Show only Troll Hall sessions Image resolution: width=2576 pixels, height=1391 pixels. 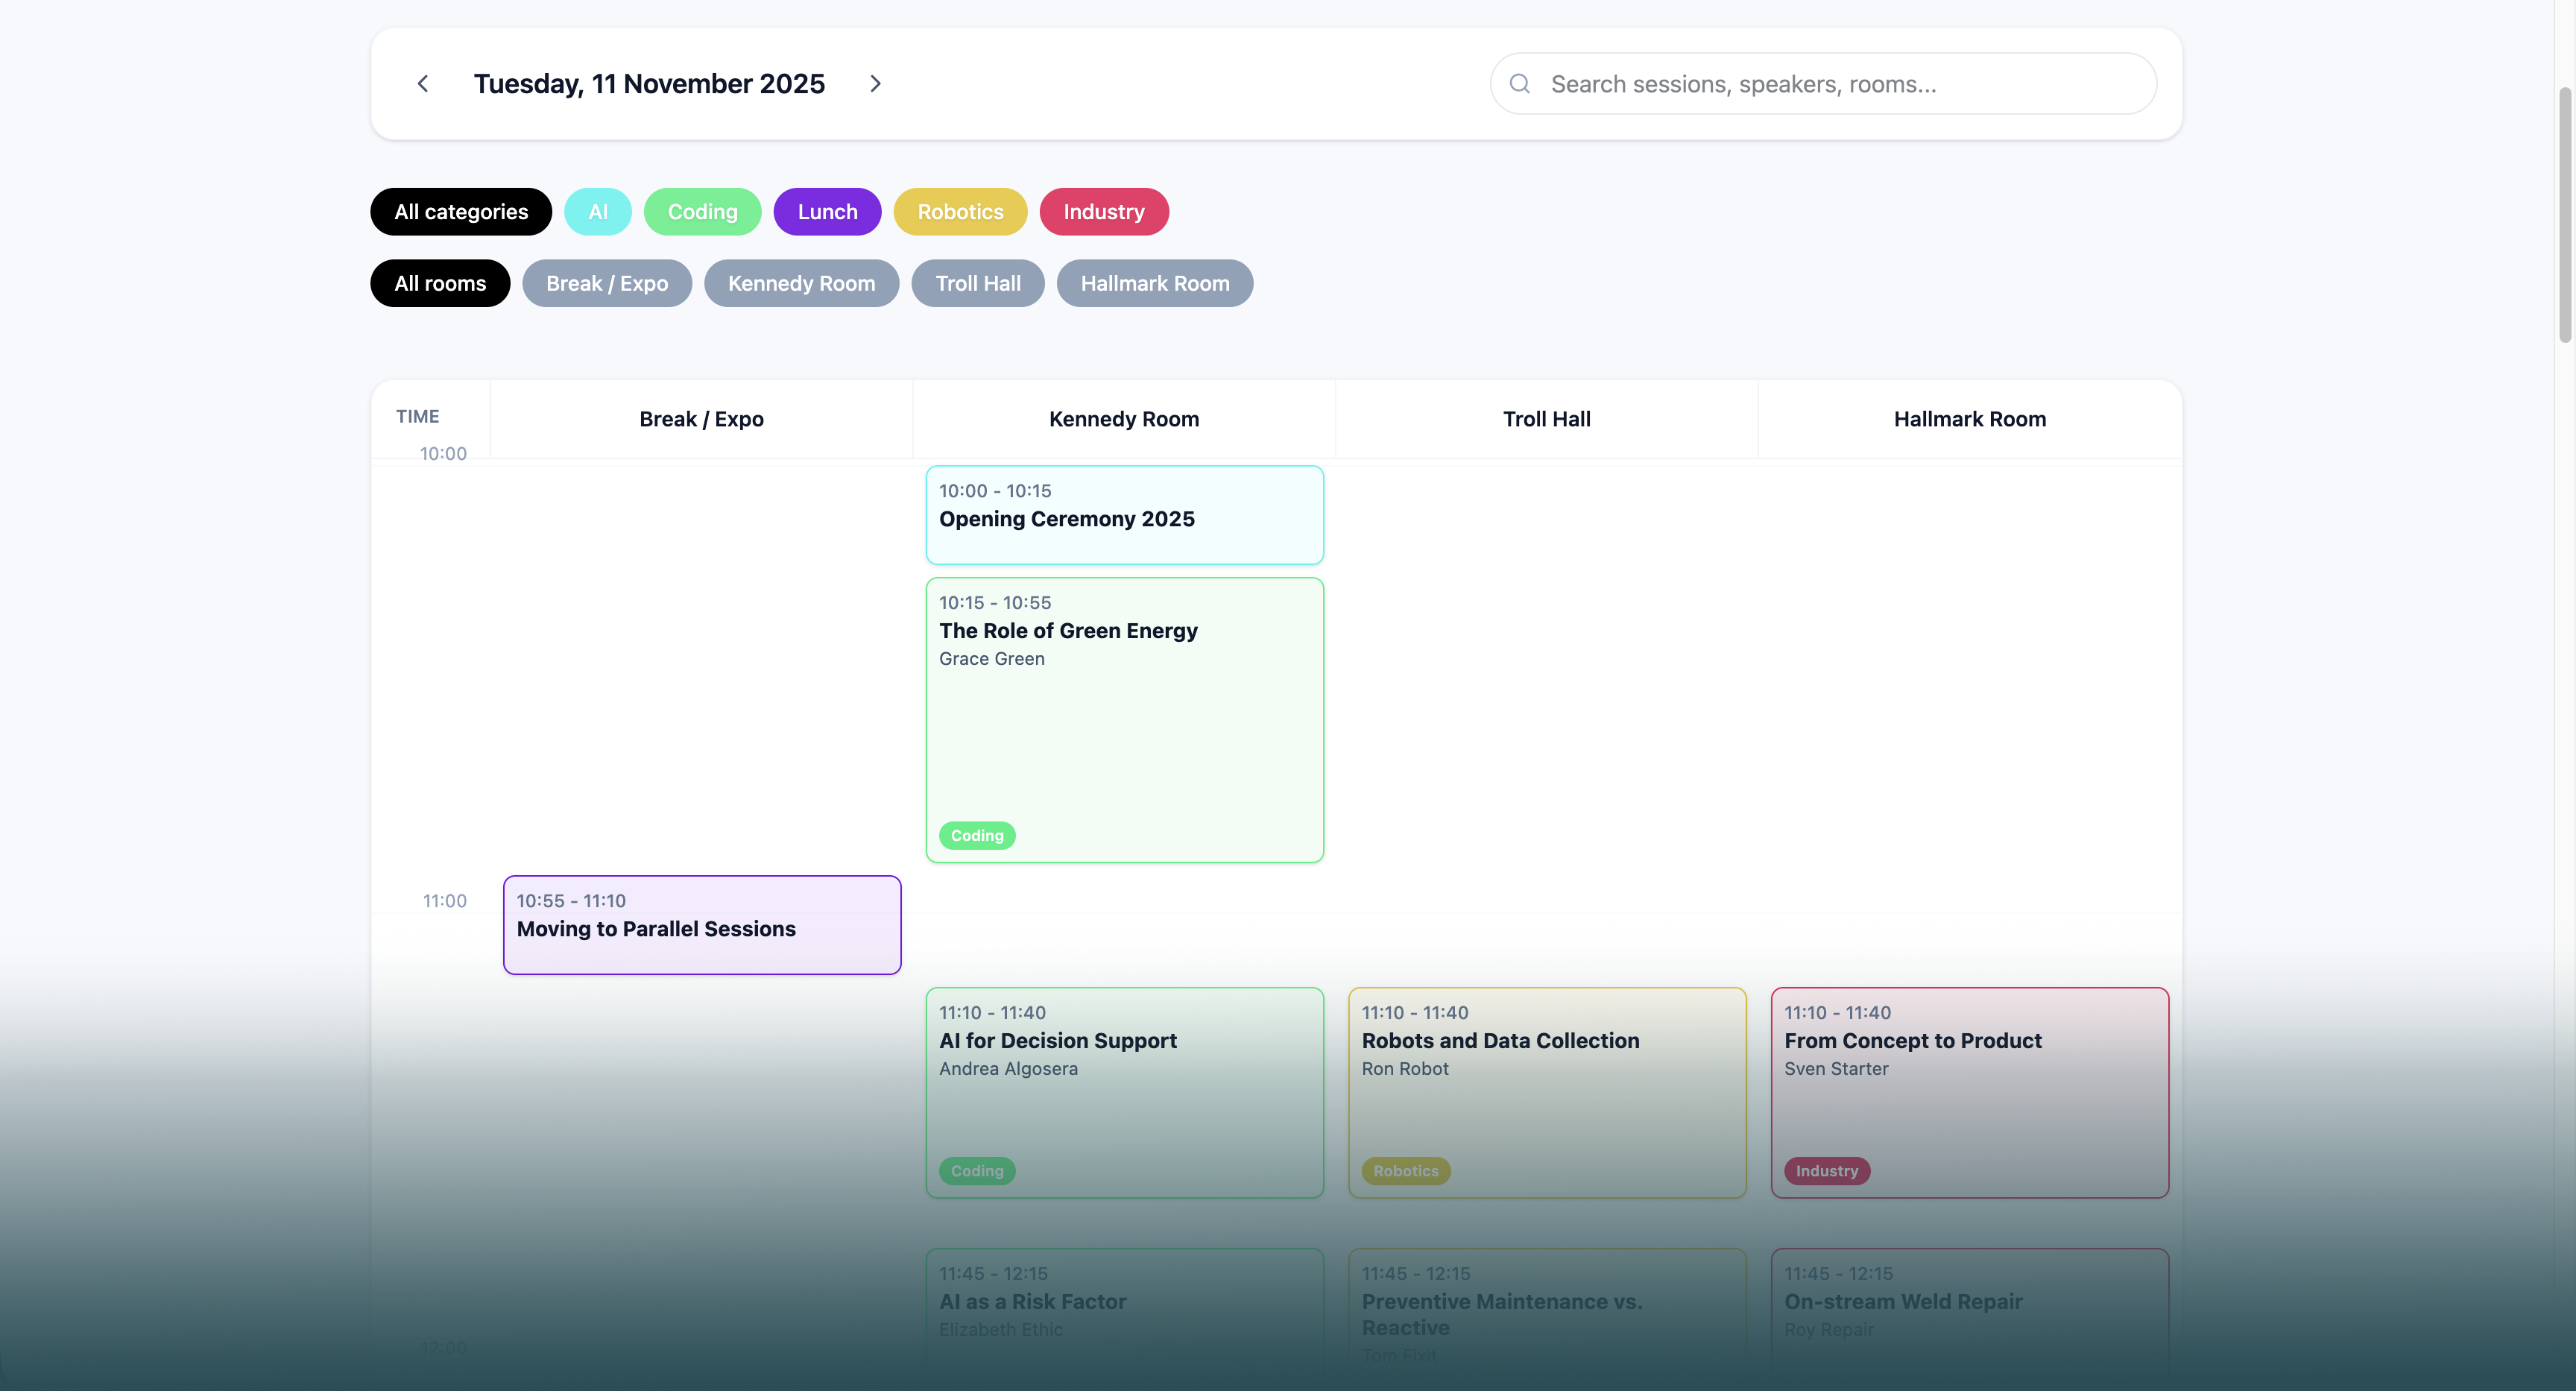pos(977,284)
